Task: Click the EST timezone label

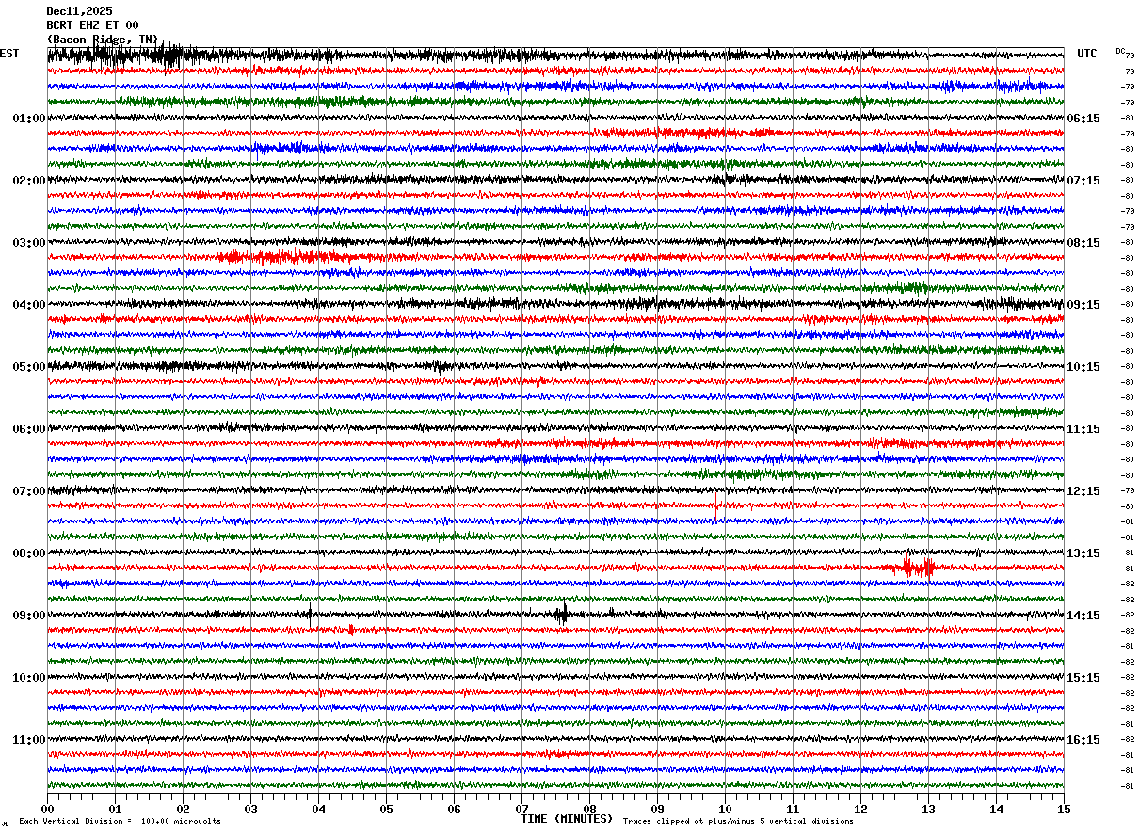Action: tap(8, 54)
